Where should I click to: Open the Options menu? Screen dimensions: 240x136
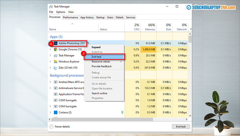60,12
